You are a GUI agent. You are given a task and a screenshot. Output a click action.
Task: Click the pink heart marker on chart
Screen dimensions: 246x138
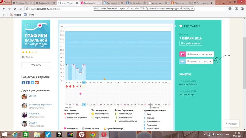click(x=81, y=94)
